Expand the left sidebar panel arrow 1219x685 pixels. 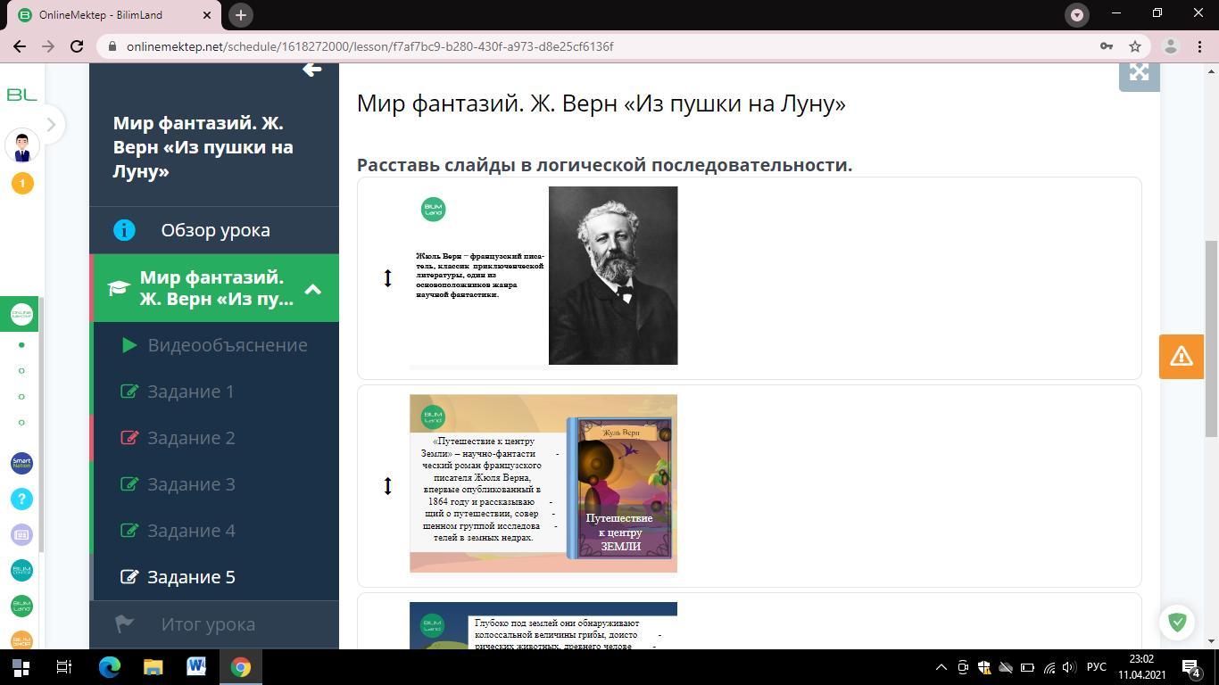click(51, 125)
